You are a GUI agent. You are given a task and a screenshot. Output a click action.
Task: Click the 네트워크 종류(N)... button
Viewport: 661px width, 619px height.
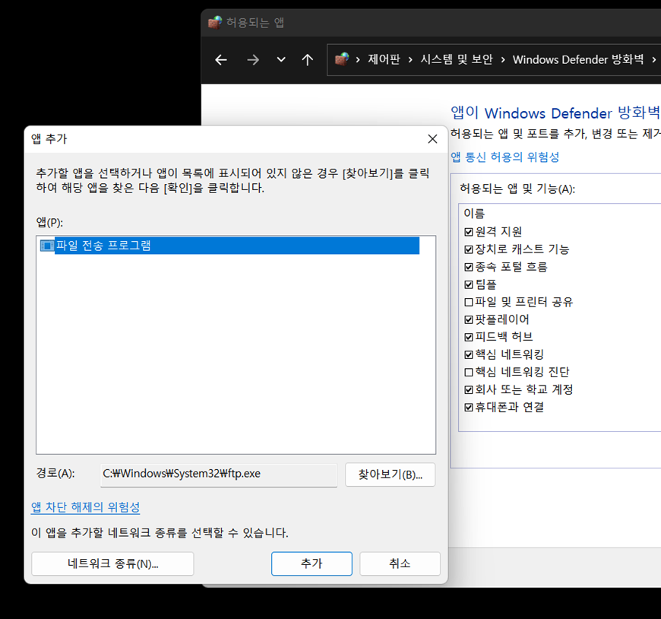point(112,563)
